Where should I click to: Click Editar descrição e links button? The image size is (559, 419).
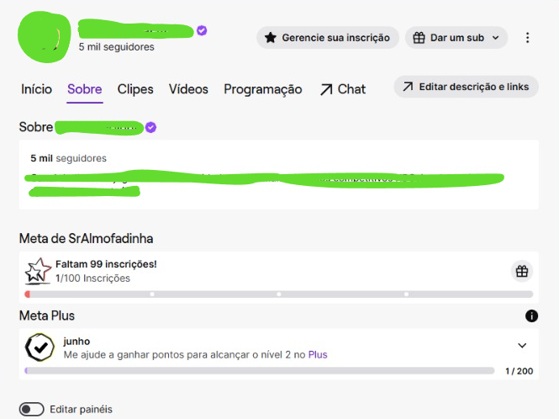coord(466,87)
